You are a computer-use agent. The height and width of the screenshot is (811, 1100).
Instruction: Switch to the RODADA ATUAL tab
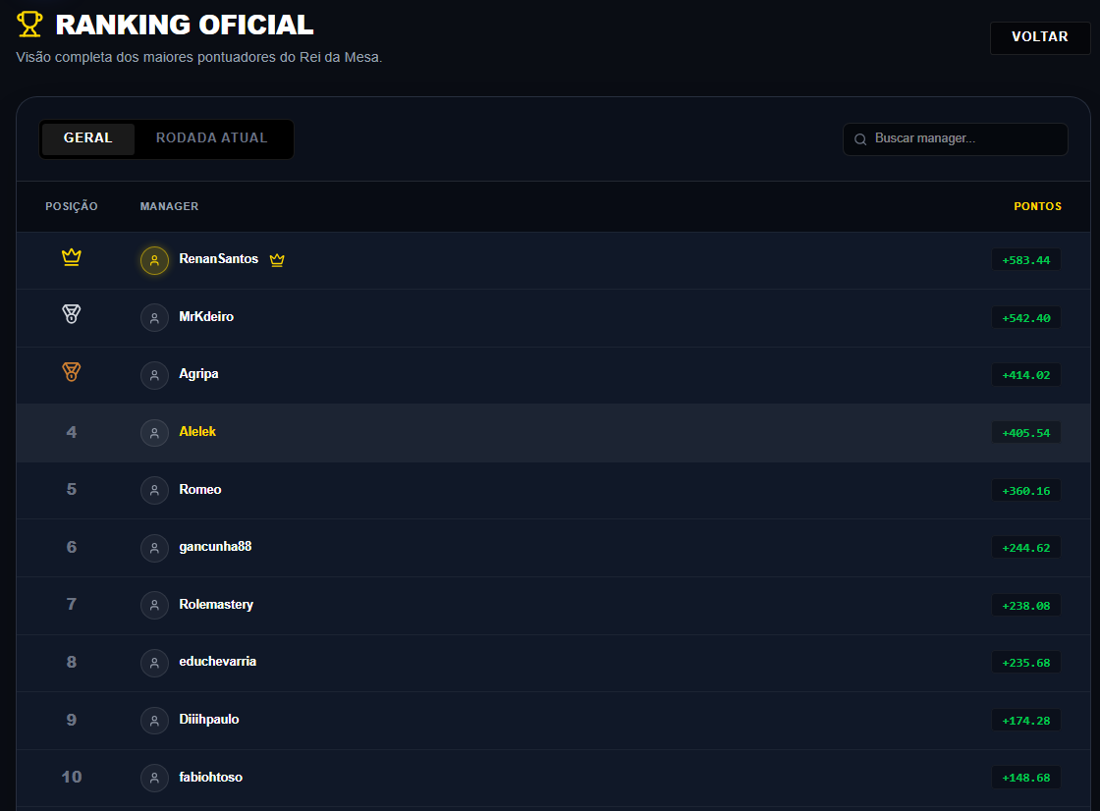[212, 138]
